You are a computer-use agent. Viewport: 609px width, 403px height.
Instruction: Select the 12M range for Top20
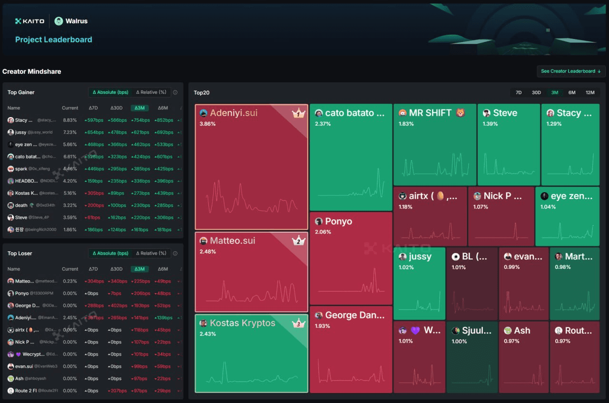(590, 93)
